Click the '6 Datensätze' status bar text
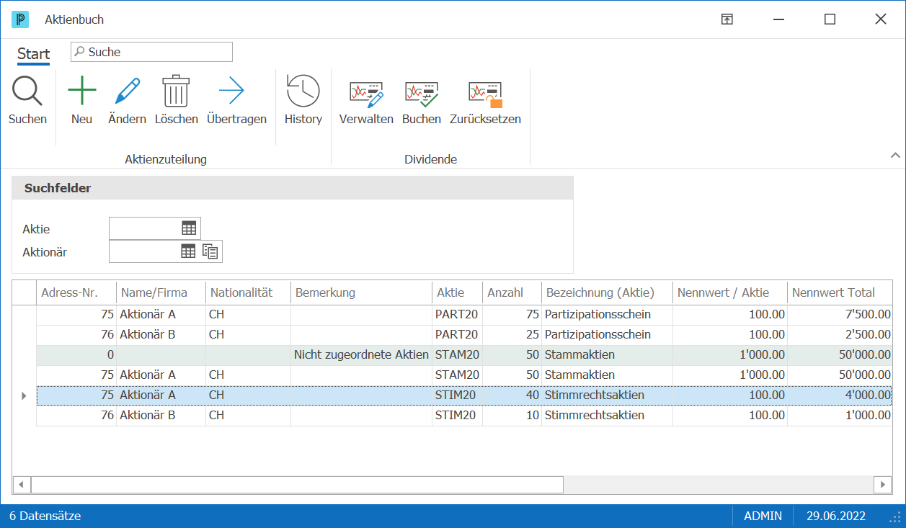Viewport: 906px width, 528px height. click(x=45, y=516)
